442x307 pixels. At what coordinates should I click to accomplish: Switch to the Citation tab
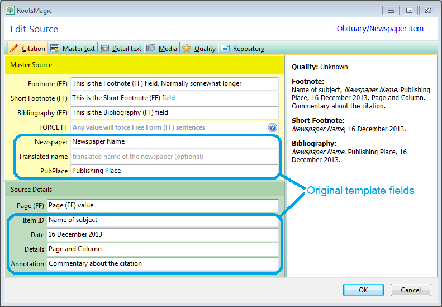(x=27, y=48)
